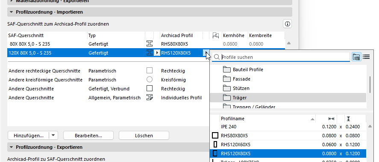This screenshot has width=379, height=162.
Task: Select RHS120X60X5 in profile picker list
Action: 288,145
